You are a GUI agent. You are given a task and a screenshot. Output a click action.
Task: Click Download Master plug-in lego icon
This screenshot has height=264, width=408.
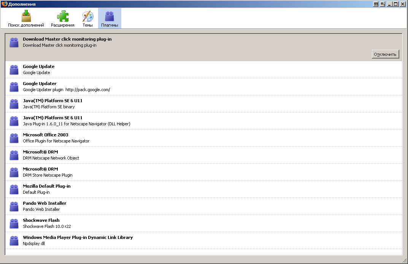[14, 43]
